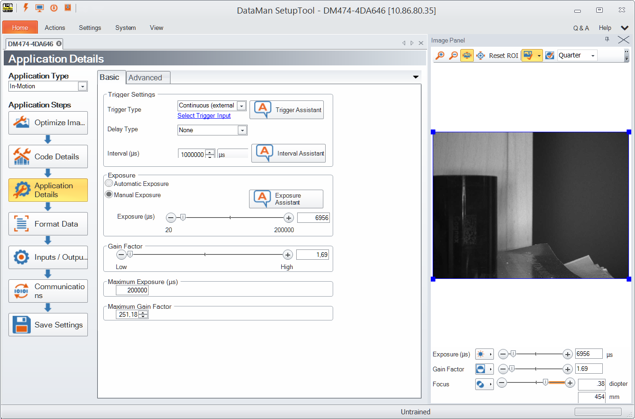Open the Quarter image size dropdown
Screen dimensions: 635x419
tap(593, 56)
